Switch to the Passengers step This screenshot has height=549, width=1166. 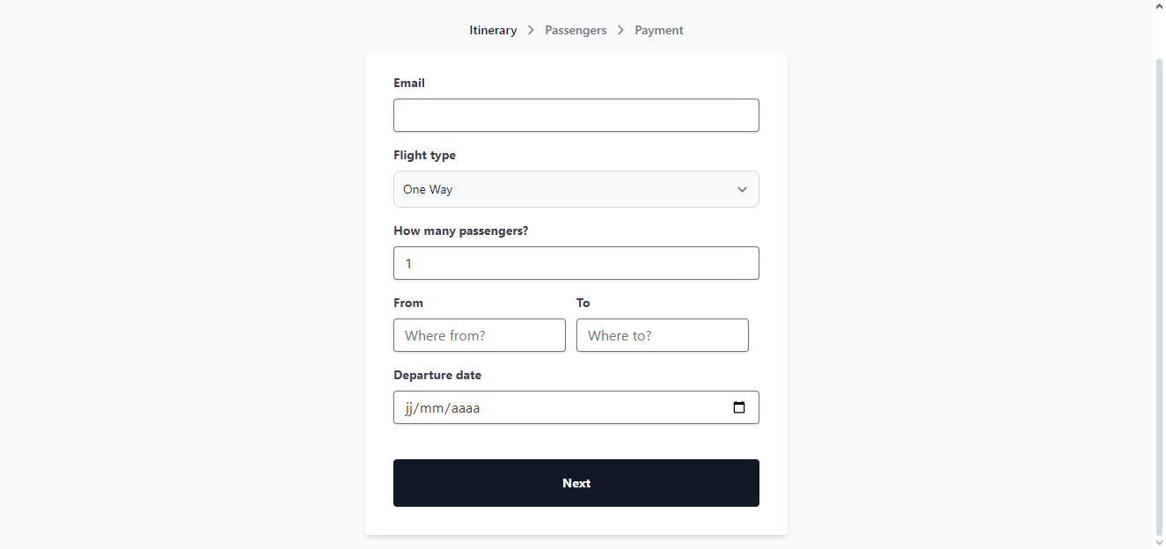576,30
